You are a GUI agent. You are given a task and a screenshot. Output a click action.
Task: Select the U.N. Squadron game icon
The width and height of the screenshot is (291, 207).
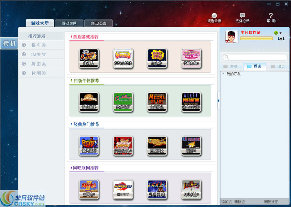(x=191, y=146)
